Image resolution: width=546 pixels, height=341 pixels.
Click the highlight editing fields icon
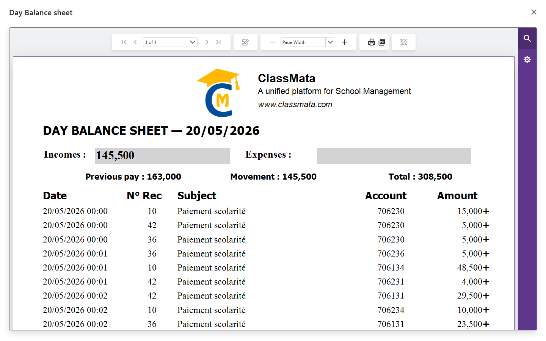[403, 42]
